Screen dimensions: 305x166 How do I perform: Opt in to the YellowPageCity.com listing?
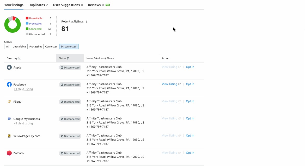coord(190,136)
